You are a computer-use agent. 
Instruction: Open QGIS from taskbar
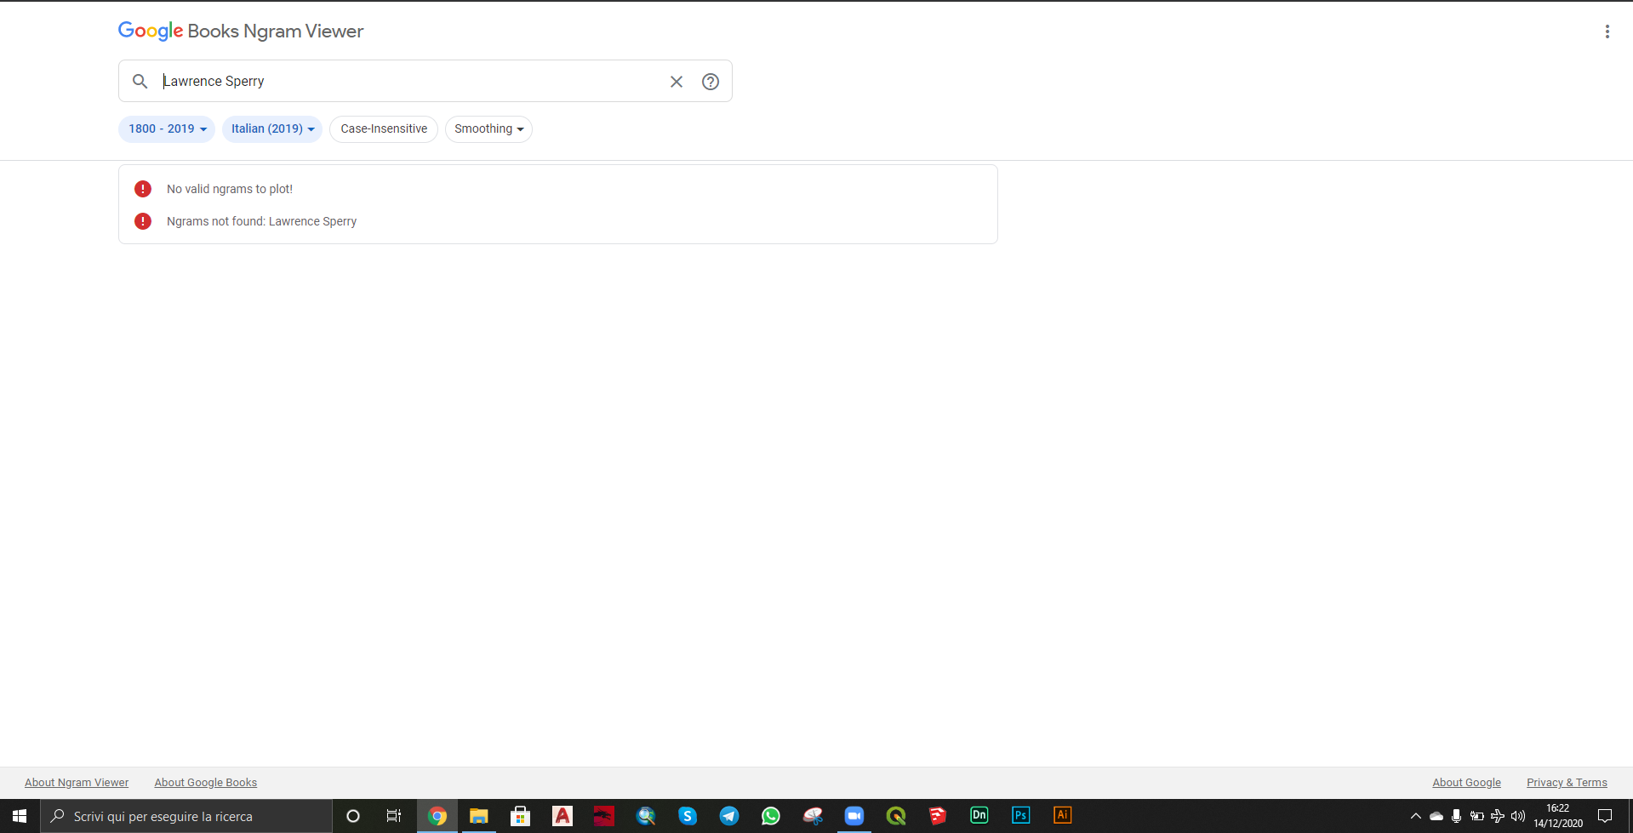pyautogui.click(x=896, y=816)
